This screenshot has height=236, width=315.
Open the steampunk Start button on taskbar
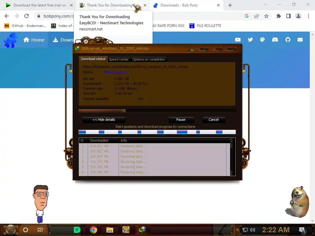[11, 230]
